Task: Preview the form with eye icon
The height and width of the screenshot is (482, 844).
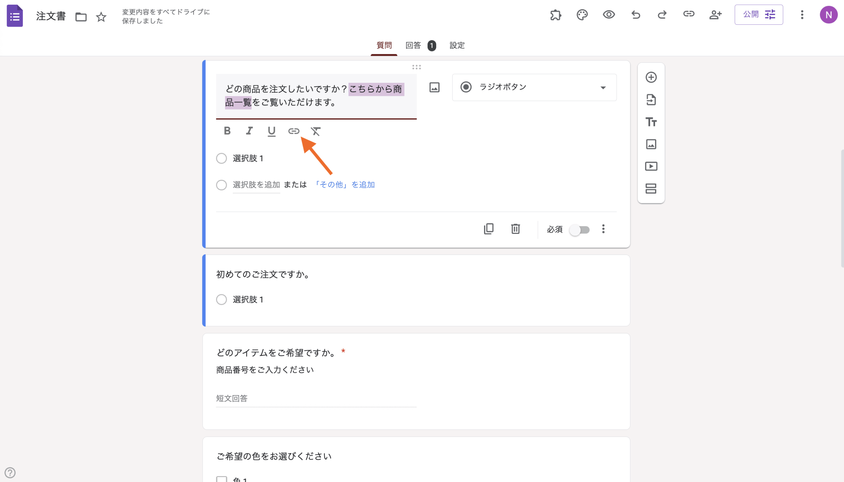Action: pyautogui.click(x=609, y=15)
